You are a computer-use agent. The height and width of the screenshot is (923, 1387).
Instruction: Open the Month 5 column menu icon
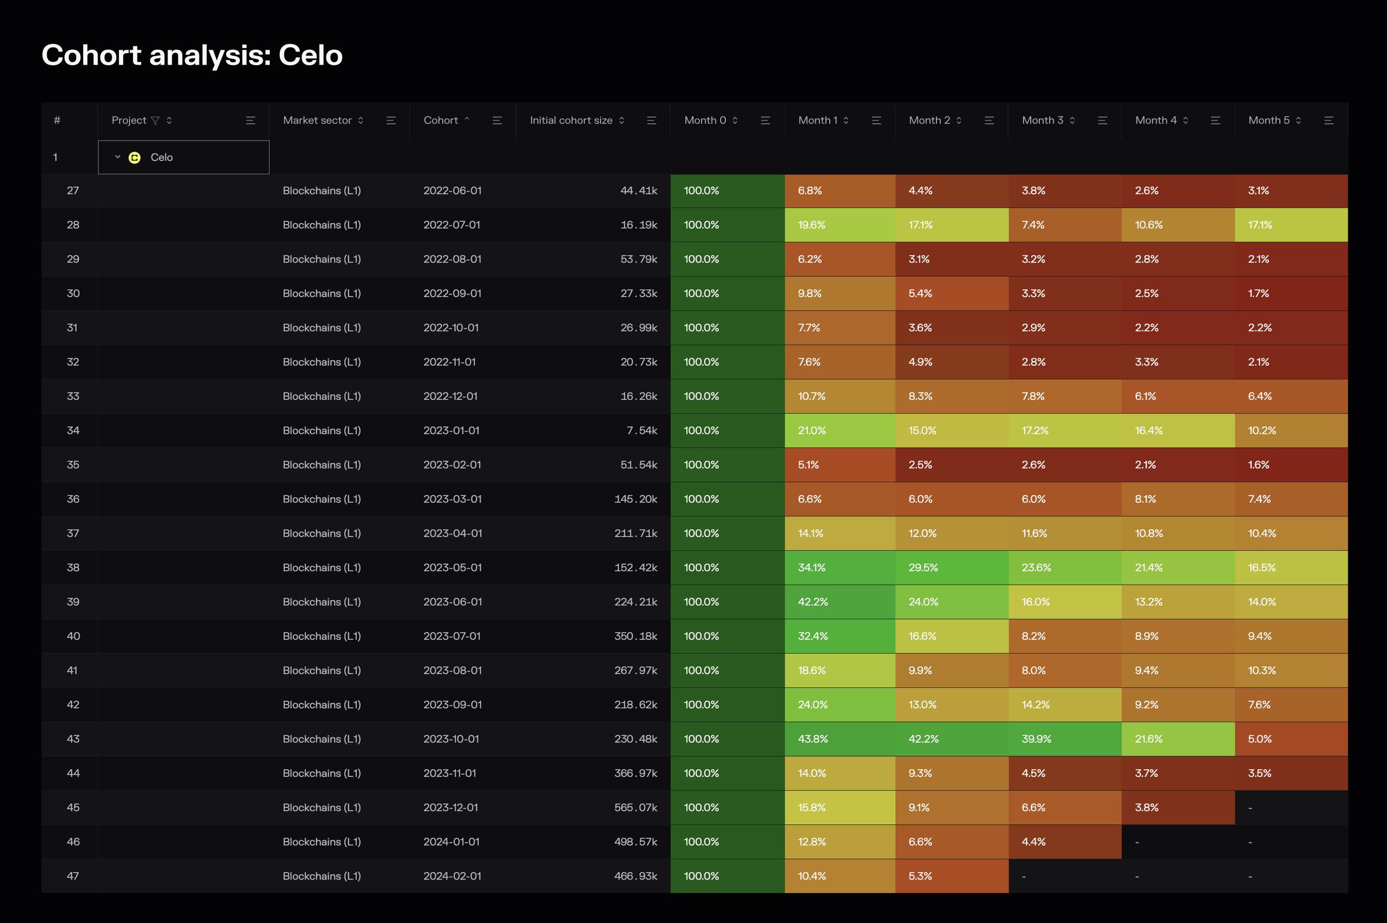(1329, 121)
